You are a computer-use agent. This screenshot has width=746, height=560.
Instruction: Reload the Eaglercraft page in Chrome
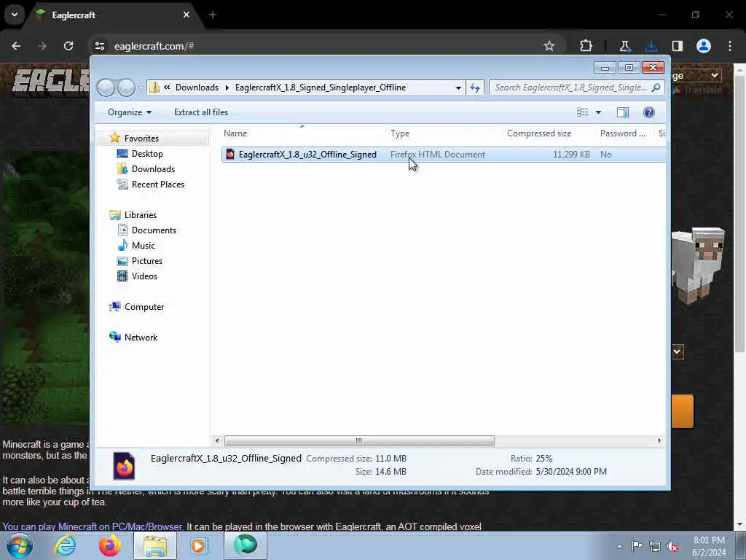[x=68, y=46]
